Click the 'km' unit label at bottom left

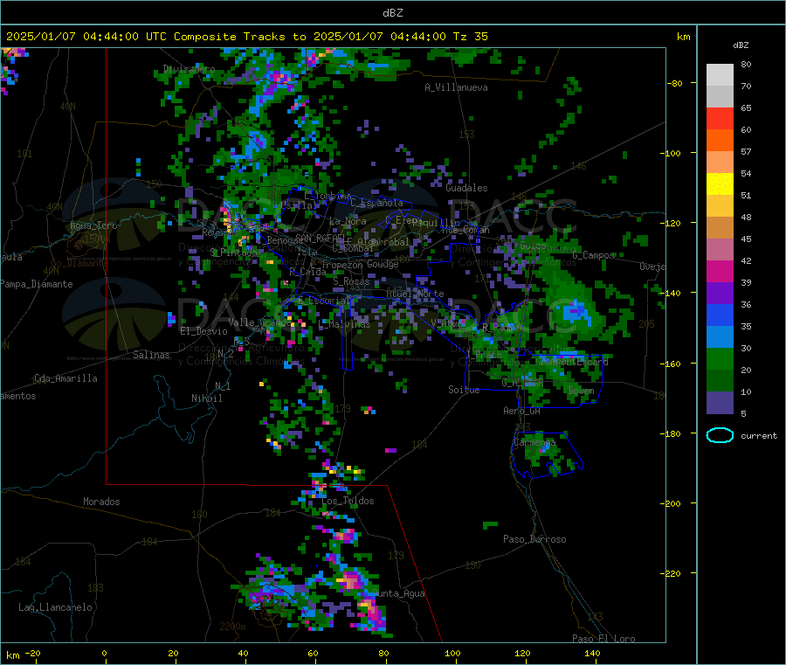point(12,655)
